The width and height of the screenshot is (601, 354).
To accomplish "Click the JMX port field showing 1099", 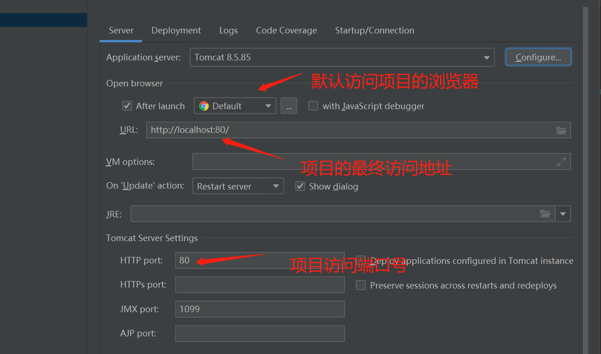I will 260,309.
